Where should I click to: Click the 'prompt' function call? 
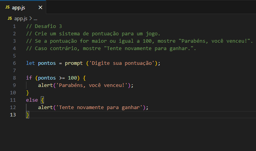pyautogui.click(x=74, y=63)
